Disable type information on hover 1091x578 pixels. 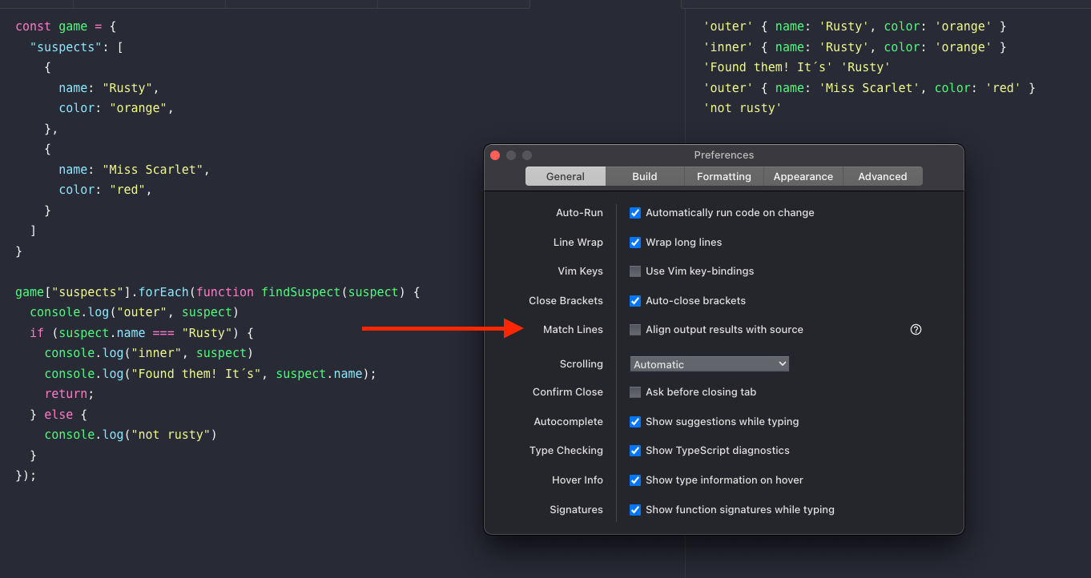pos(634,480)
